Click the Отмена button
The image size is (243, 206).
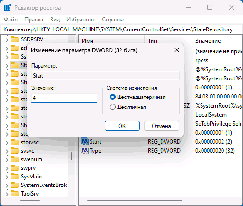tap(162, 126)
